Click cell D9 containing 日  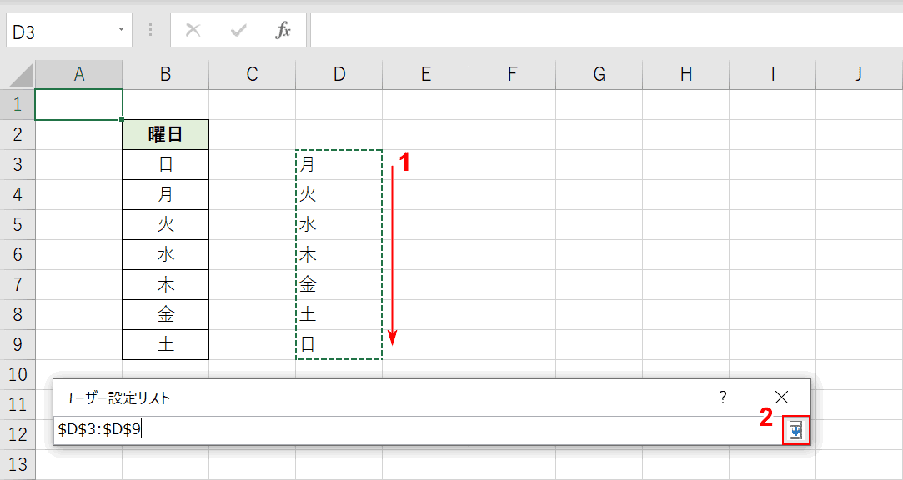tap(339, 344)
